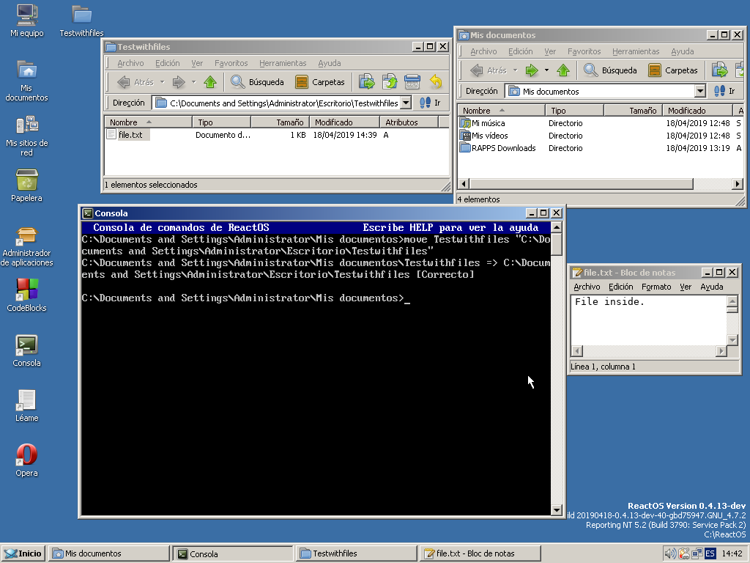Open Herramientas menu in Testwithfiles window
Image resolution: width=750 pixels, height=563 pixels.
[283, 63]
